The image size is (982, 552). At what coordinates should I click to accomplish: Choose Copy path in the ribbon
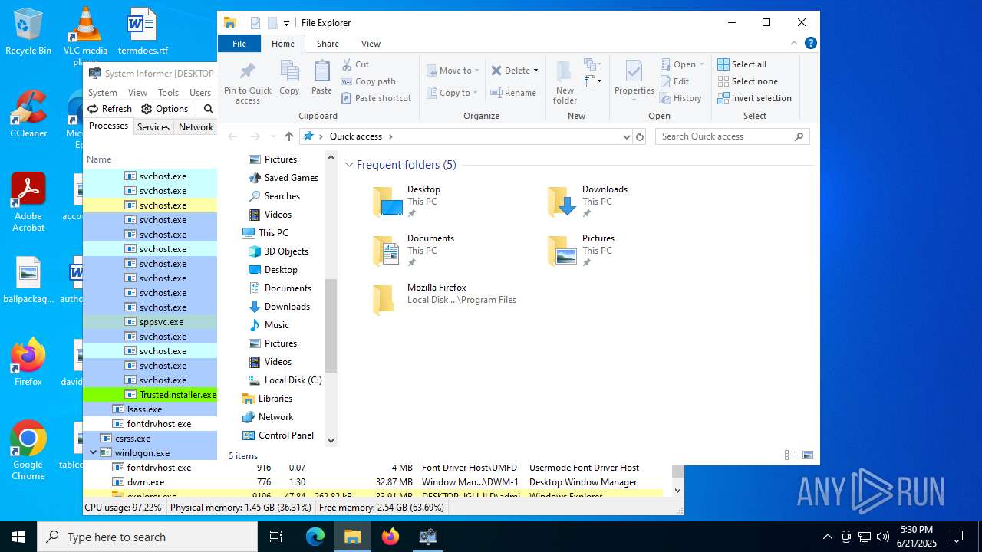368,81
